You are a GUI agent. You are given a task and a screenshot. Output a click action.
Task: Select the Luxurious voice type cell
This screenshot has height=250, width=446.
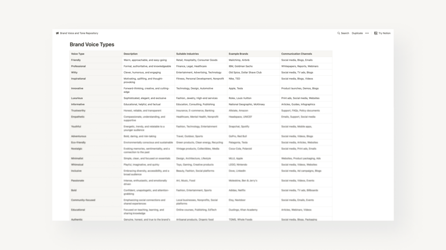click(x=96, y=98)
